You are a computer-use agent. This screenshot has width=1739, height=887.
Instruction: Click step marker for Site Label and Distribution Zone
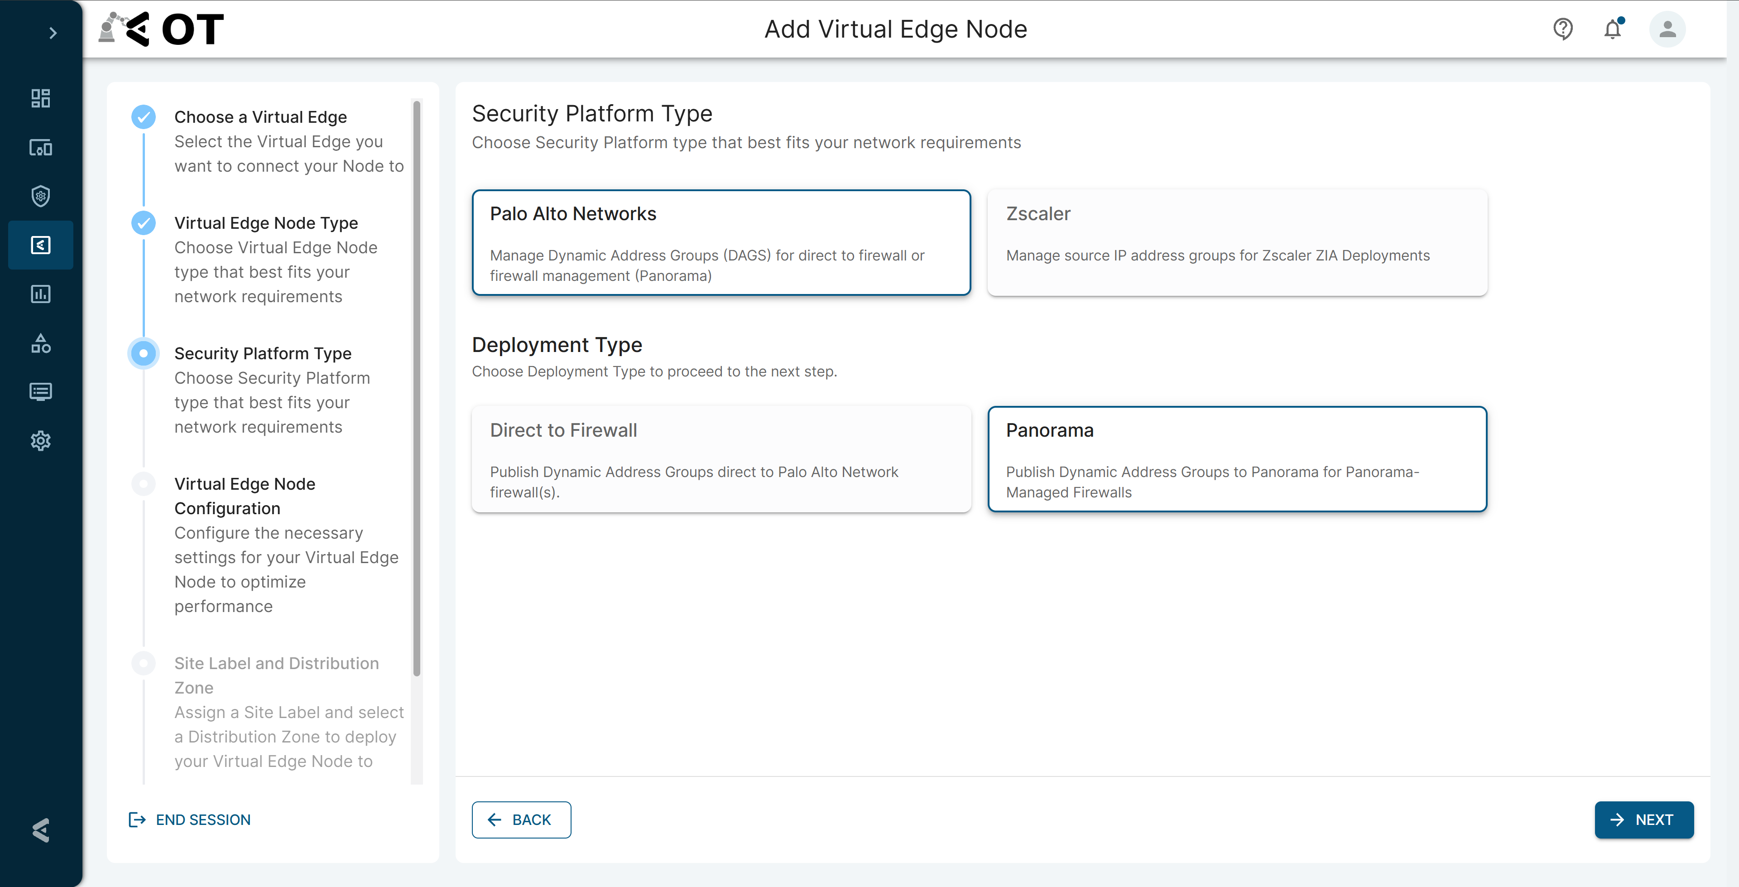pyautogui.click(x=143, y=663)
